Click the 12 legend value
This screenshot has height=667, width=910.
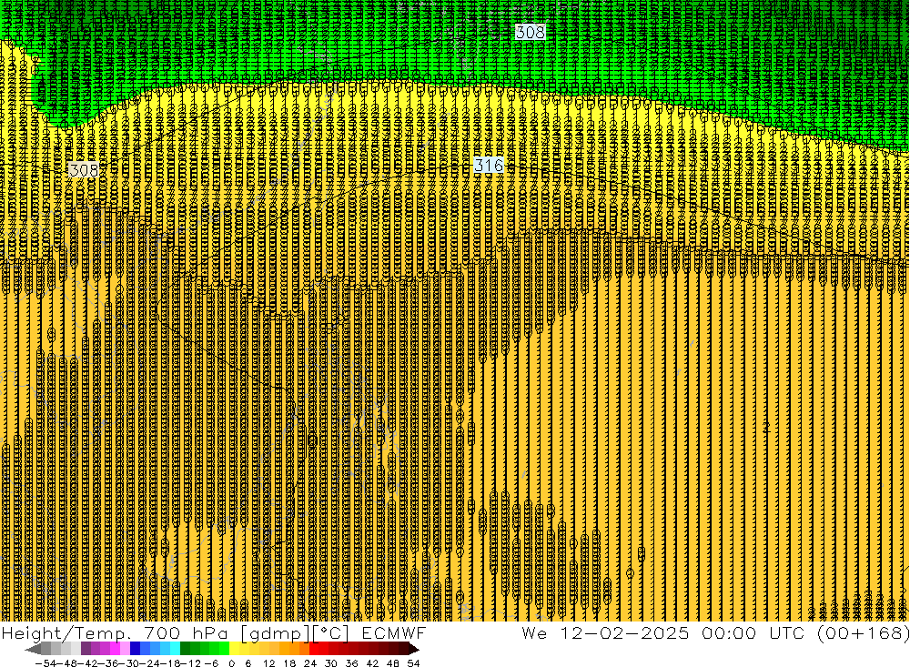268,663
